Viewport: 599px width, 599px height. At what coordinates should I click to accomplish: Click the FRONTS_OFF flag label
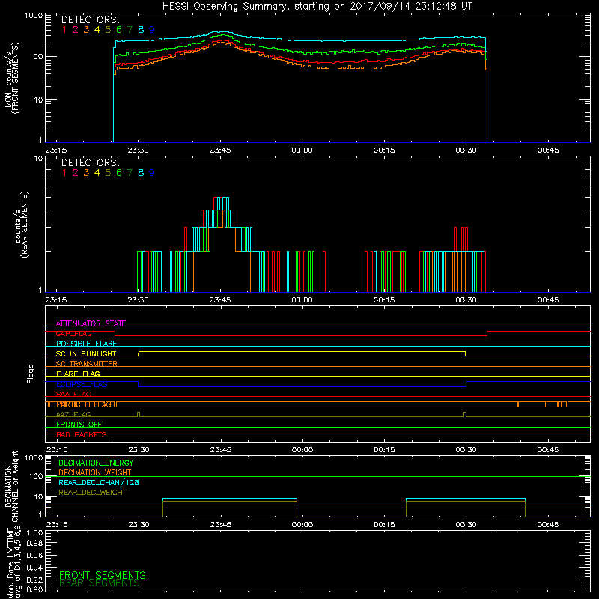[79, 425]
